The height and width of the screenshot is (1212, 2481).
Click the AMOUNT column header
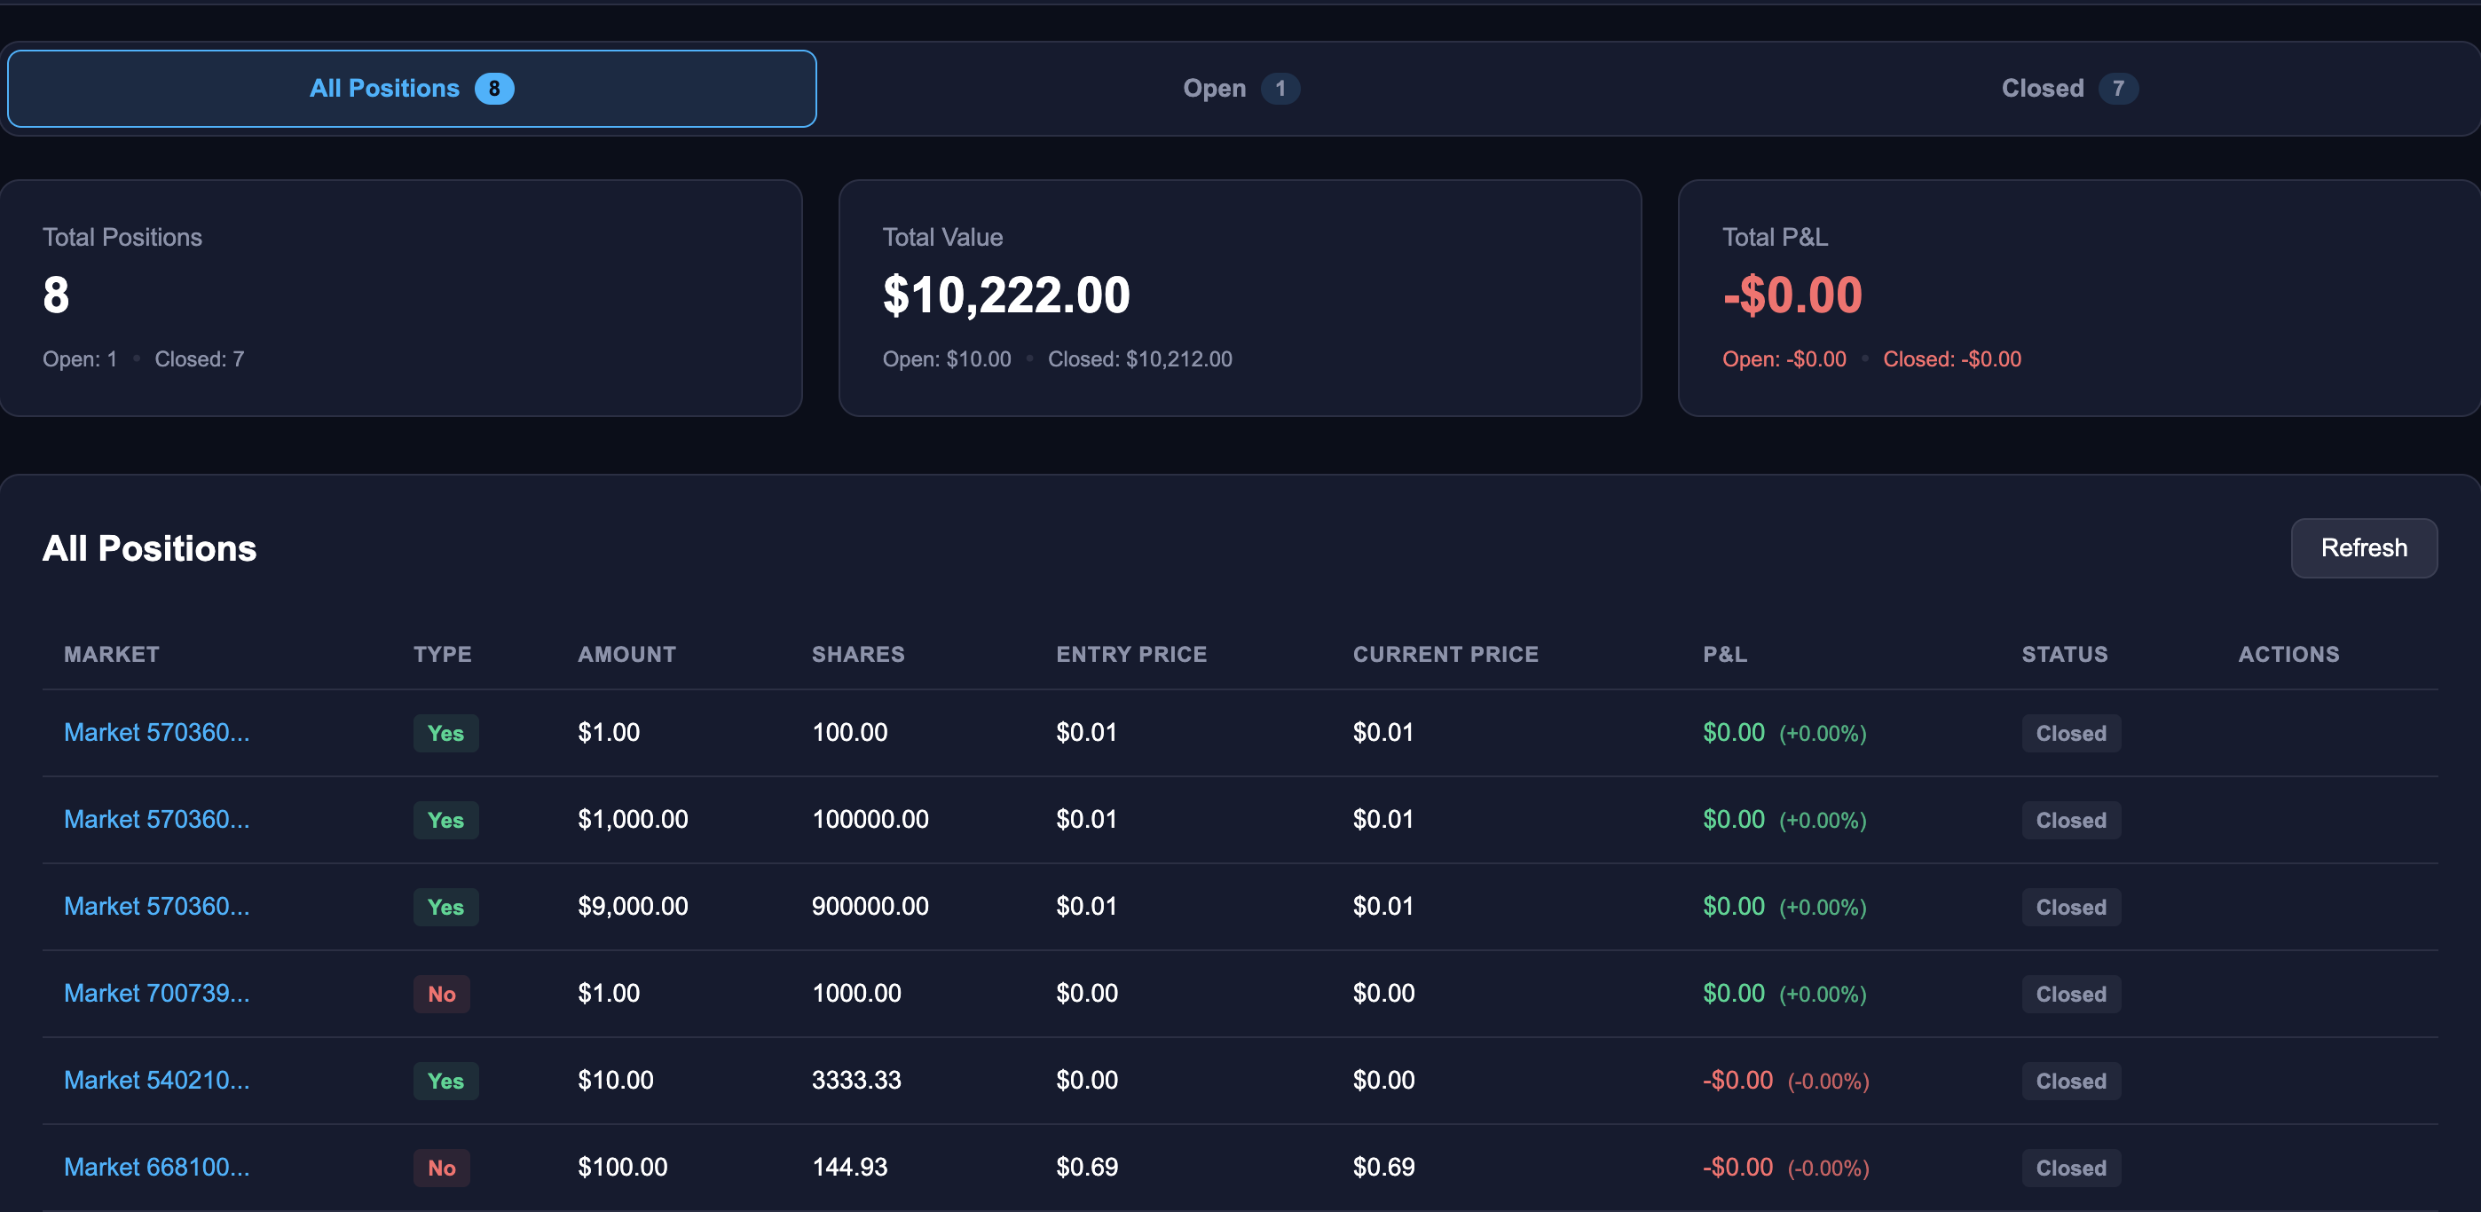(627, 655)
